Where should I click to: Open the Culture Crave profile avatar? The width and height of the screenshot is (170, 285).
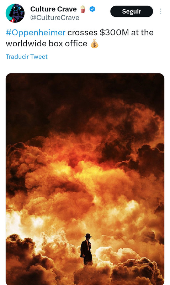(15, 13)
